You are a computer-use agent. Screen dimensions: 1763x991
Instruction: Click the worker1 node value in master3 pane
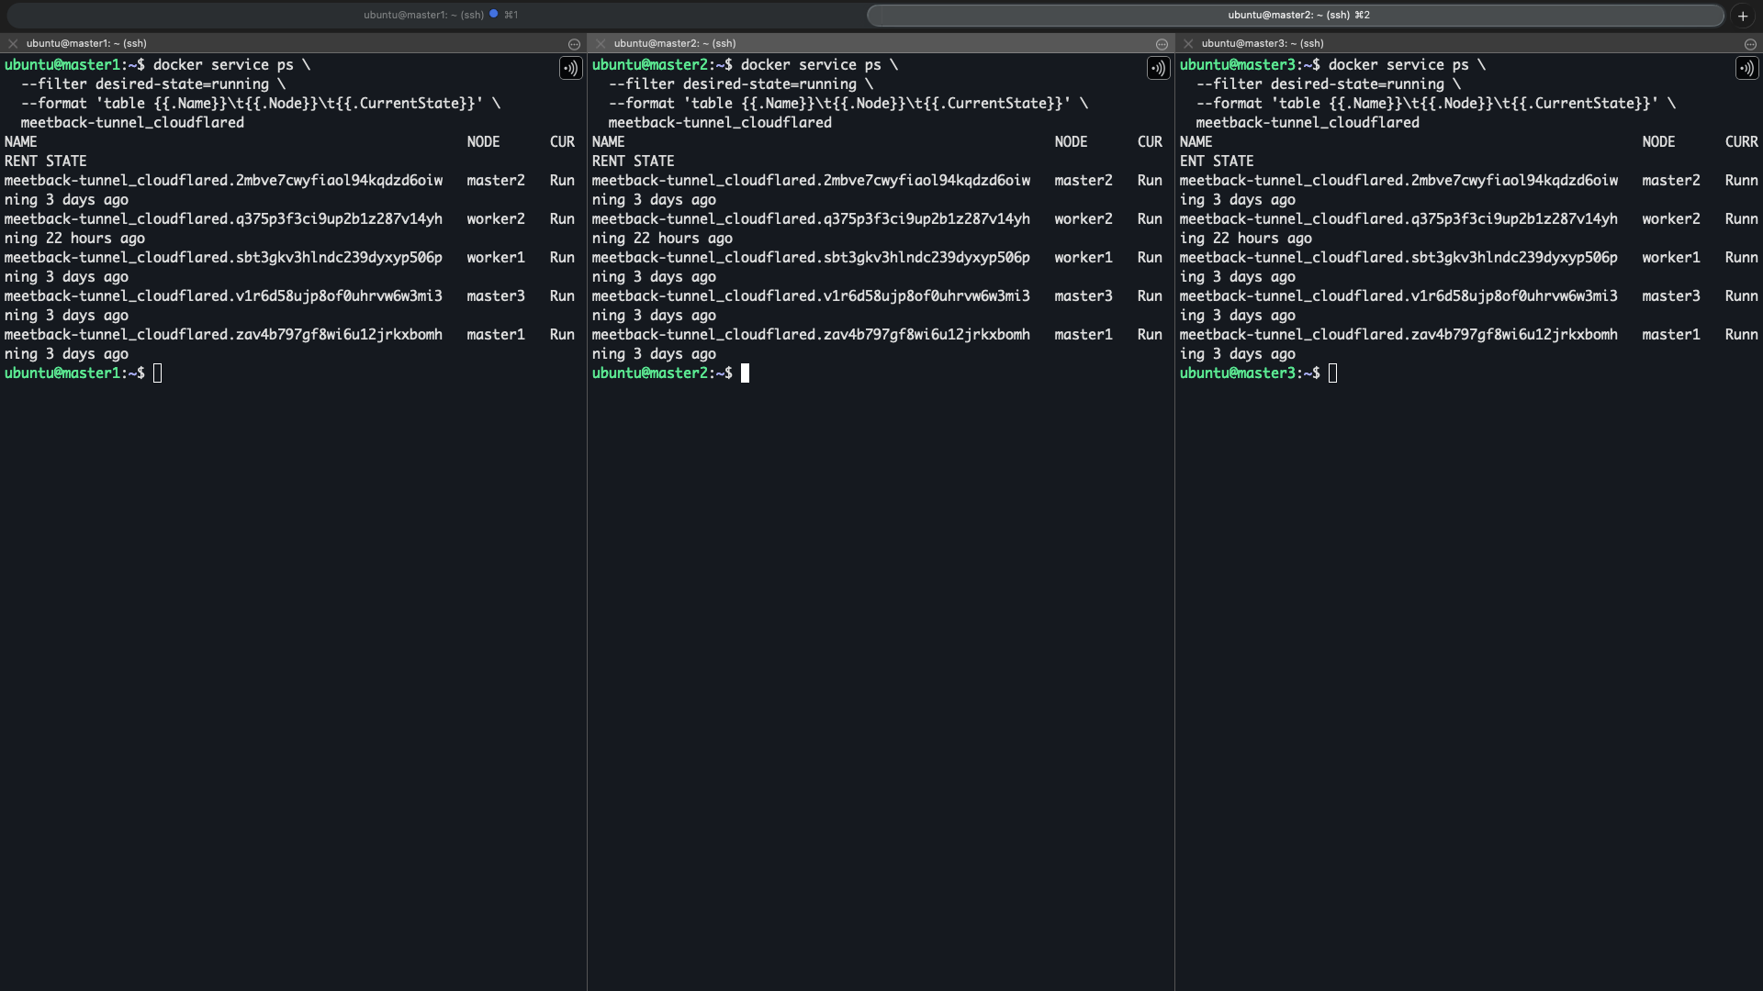point(1671,258)
